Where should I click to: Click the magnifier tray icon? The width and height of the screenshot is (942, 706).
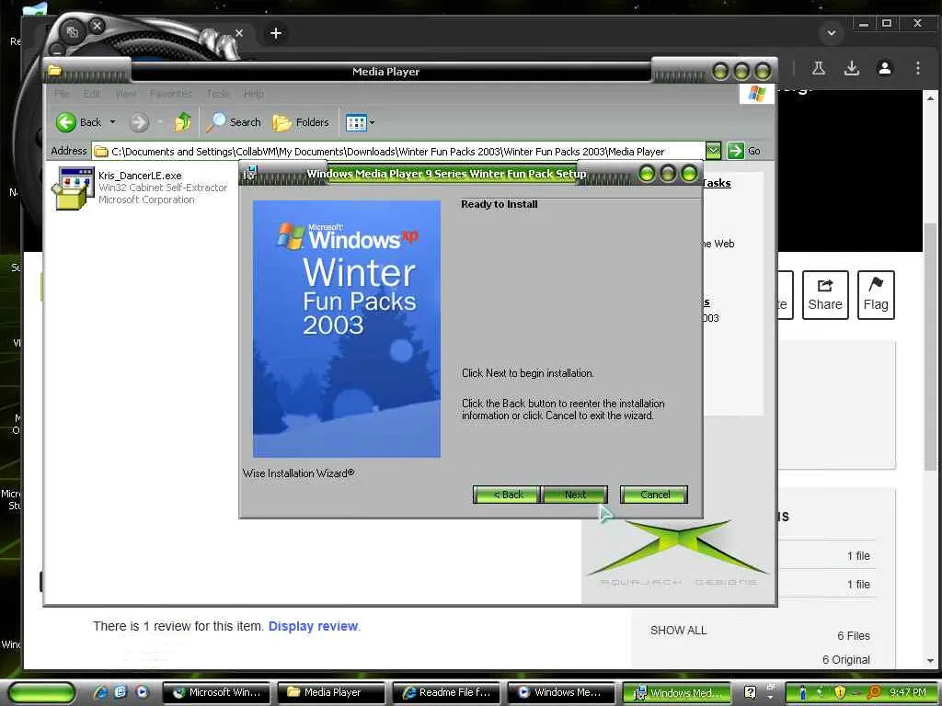[x=874, y=692]
